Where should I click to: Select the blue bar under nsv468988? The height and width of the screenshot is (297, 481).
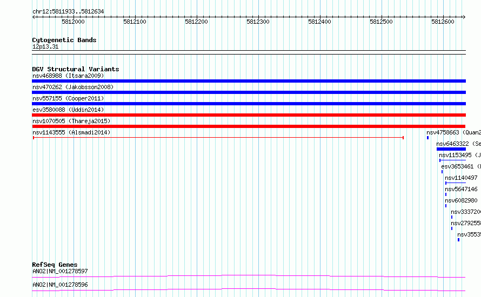(249, 81)
